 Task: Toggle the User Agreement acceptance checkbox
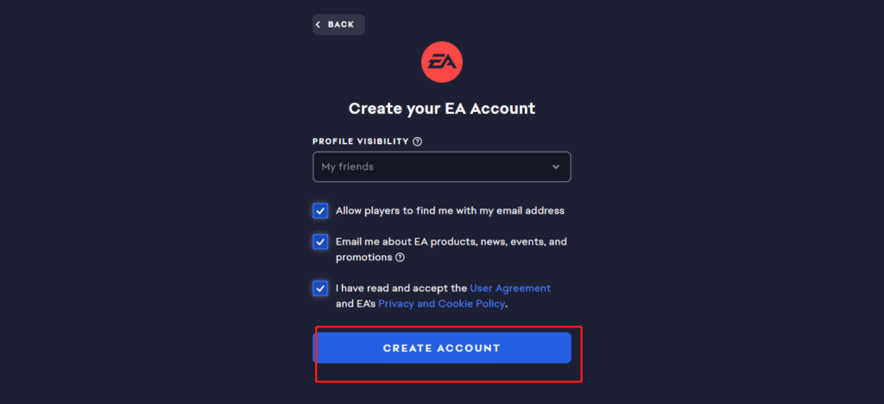[320, 289]
